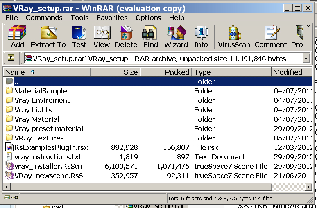Select RsExamplesPlugin.rsx file name
The image size is (317, 208).
pos(51,147)
